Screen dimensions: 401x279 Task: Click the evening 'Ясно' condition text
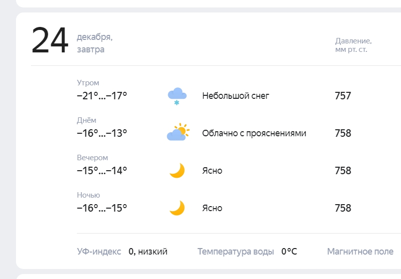(212, 171)
